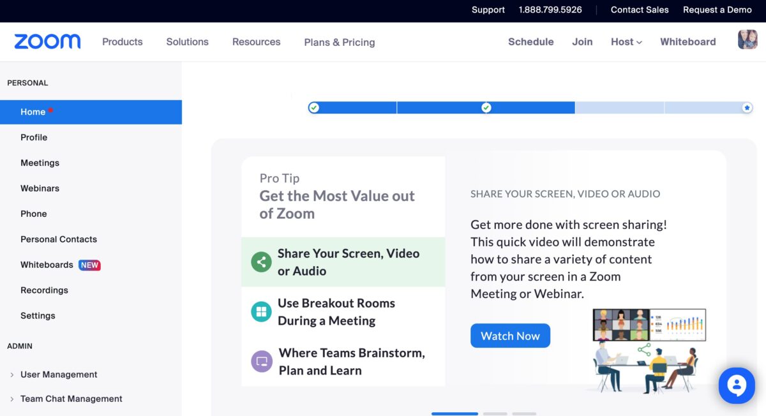Click the star milestone on progress bar
766x416 pixels.
click(747, 108)
